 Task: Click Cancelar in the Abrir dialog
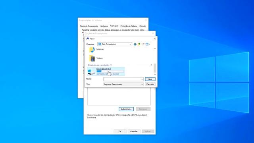point(150,84)
